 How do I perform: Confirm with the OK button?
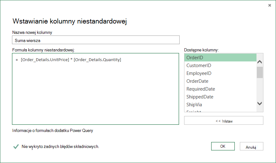coord(223,146)
